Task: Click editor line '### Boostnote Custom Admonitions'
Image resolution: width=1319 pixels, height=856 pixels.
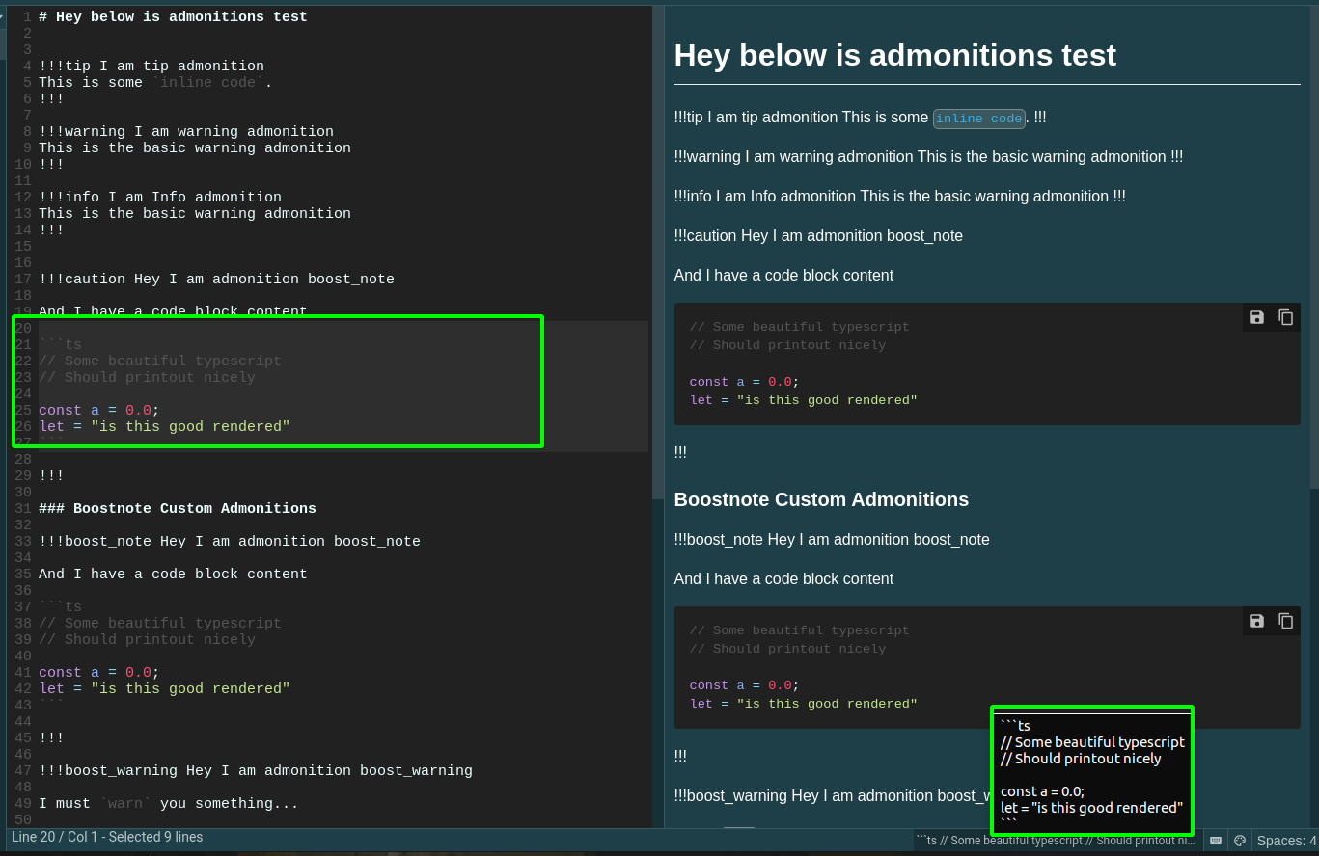Action: click(x=178, y=509)
